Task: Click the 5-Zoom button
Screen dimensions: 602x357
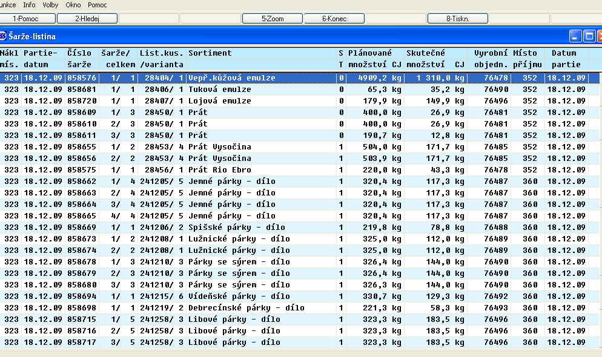Action: click(x=273, y=18)
